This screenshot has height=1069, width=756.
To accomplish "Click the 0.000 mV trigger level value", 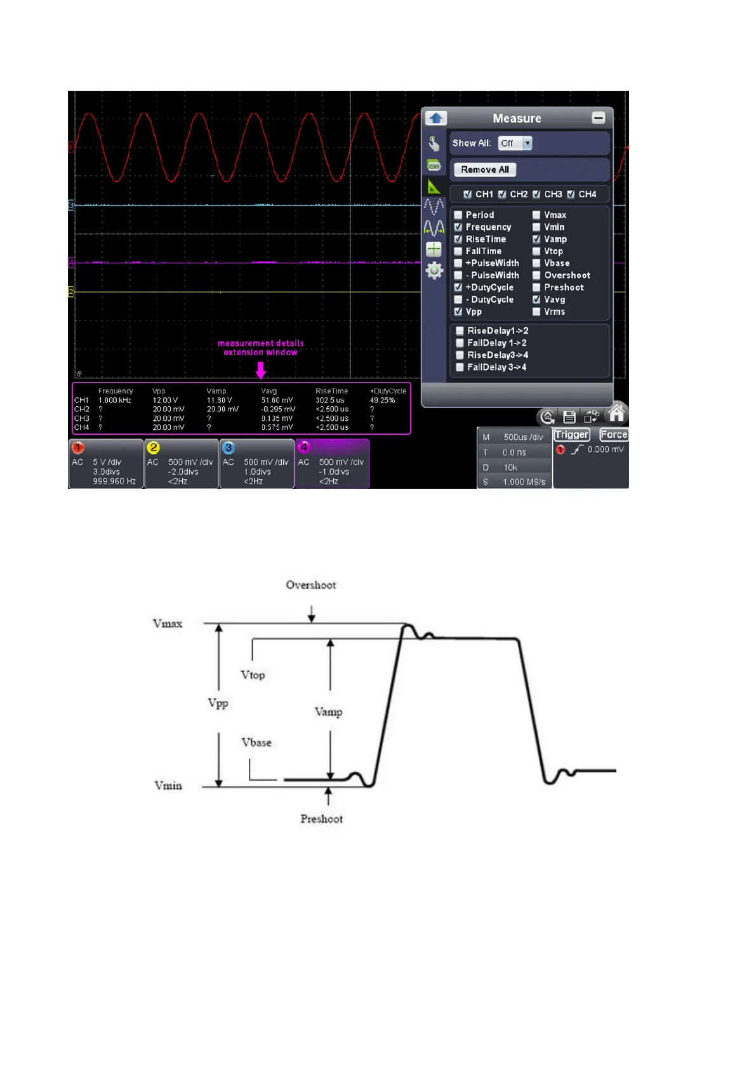I will pyautogui.click(x=606, y=449).
